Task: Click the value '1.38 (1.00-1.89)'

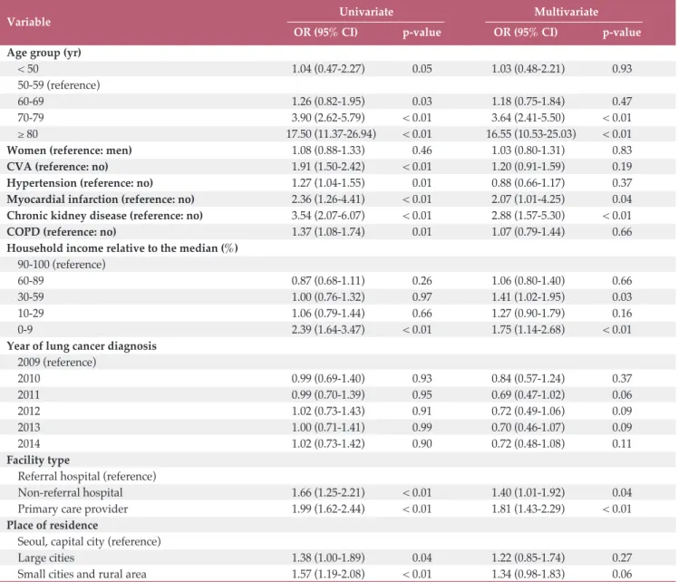Action: click(x=328, y=558)
